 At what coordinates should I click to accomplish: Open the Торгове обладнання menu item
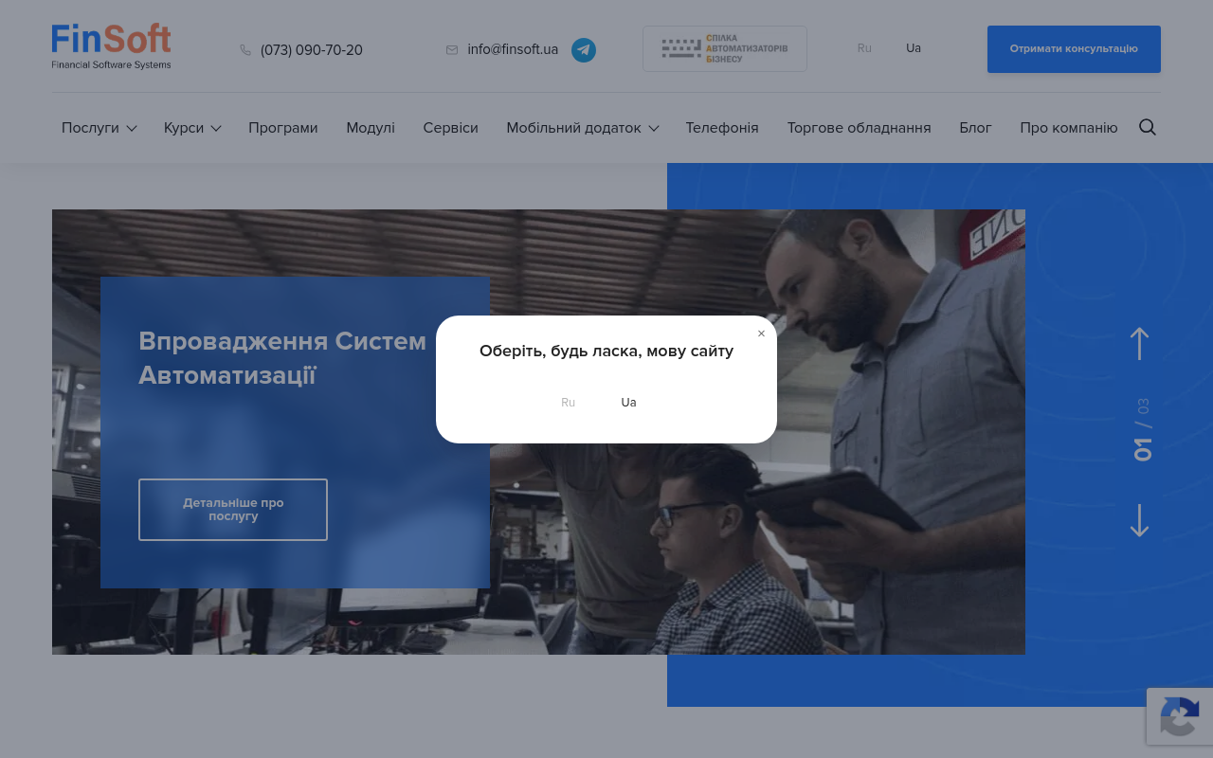pos(860,128)
